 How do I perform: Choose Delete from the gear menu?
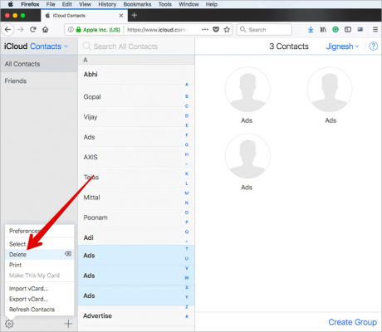click(x=40, y=255)
